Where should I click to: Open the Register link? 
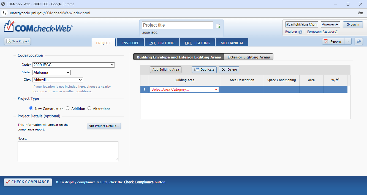pos(291,32)
